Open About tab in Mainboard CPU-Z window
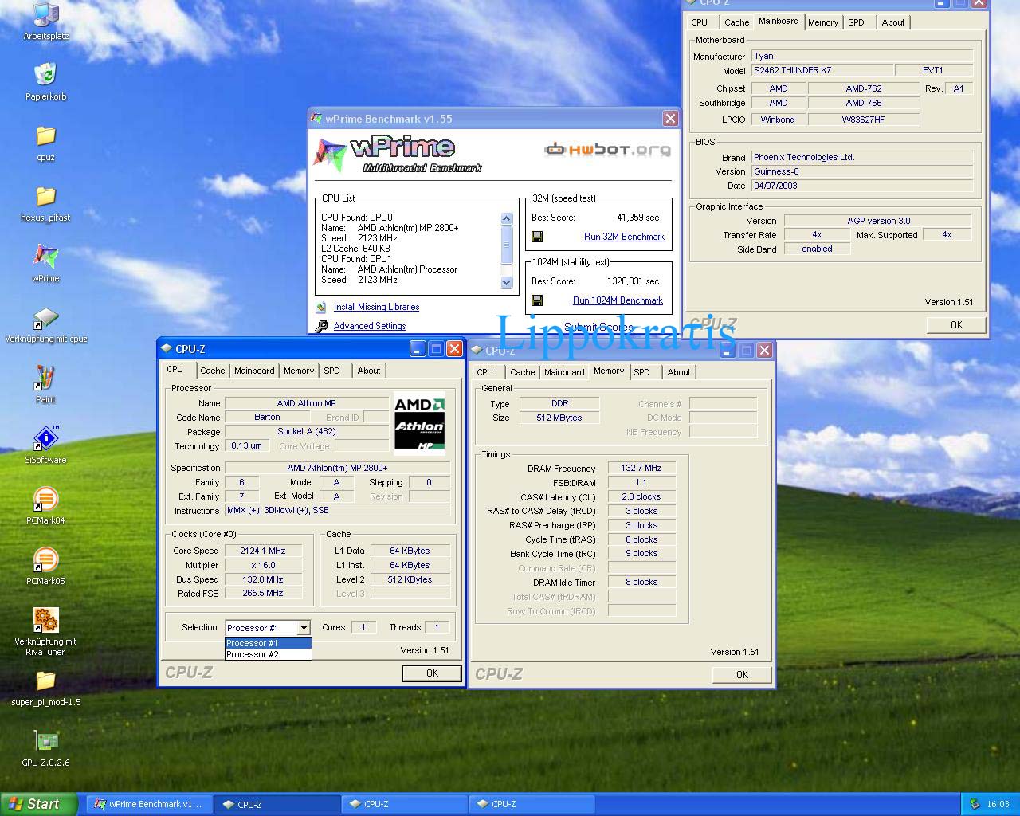 click(893, 22)
